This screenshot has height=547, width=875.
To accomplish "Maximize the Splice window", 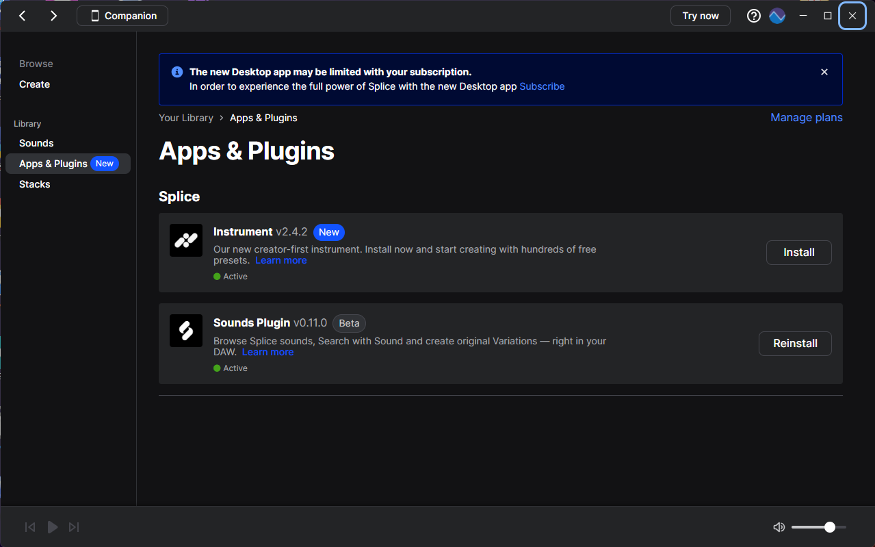I will tap(828, 16).
